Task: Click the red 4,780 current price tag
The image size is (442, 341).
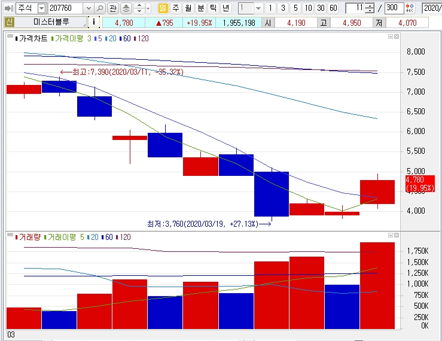Action: [420, 184]
